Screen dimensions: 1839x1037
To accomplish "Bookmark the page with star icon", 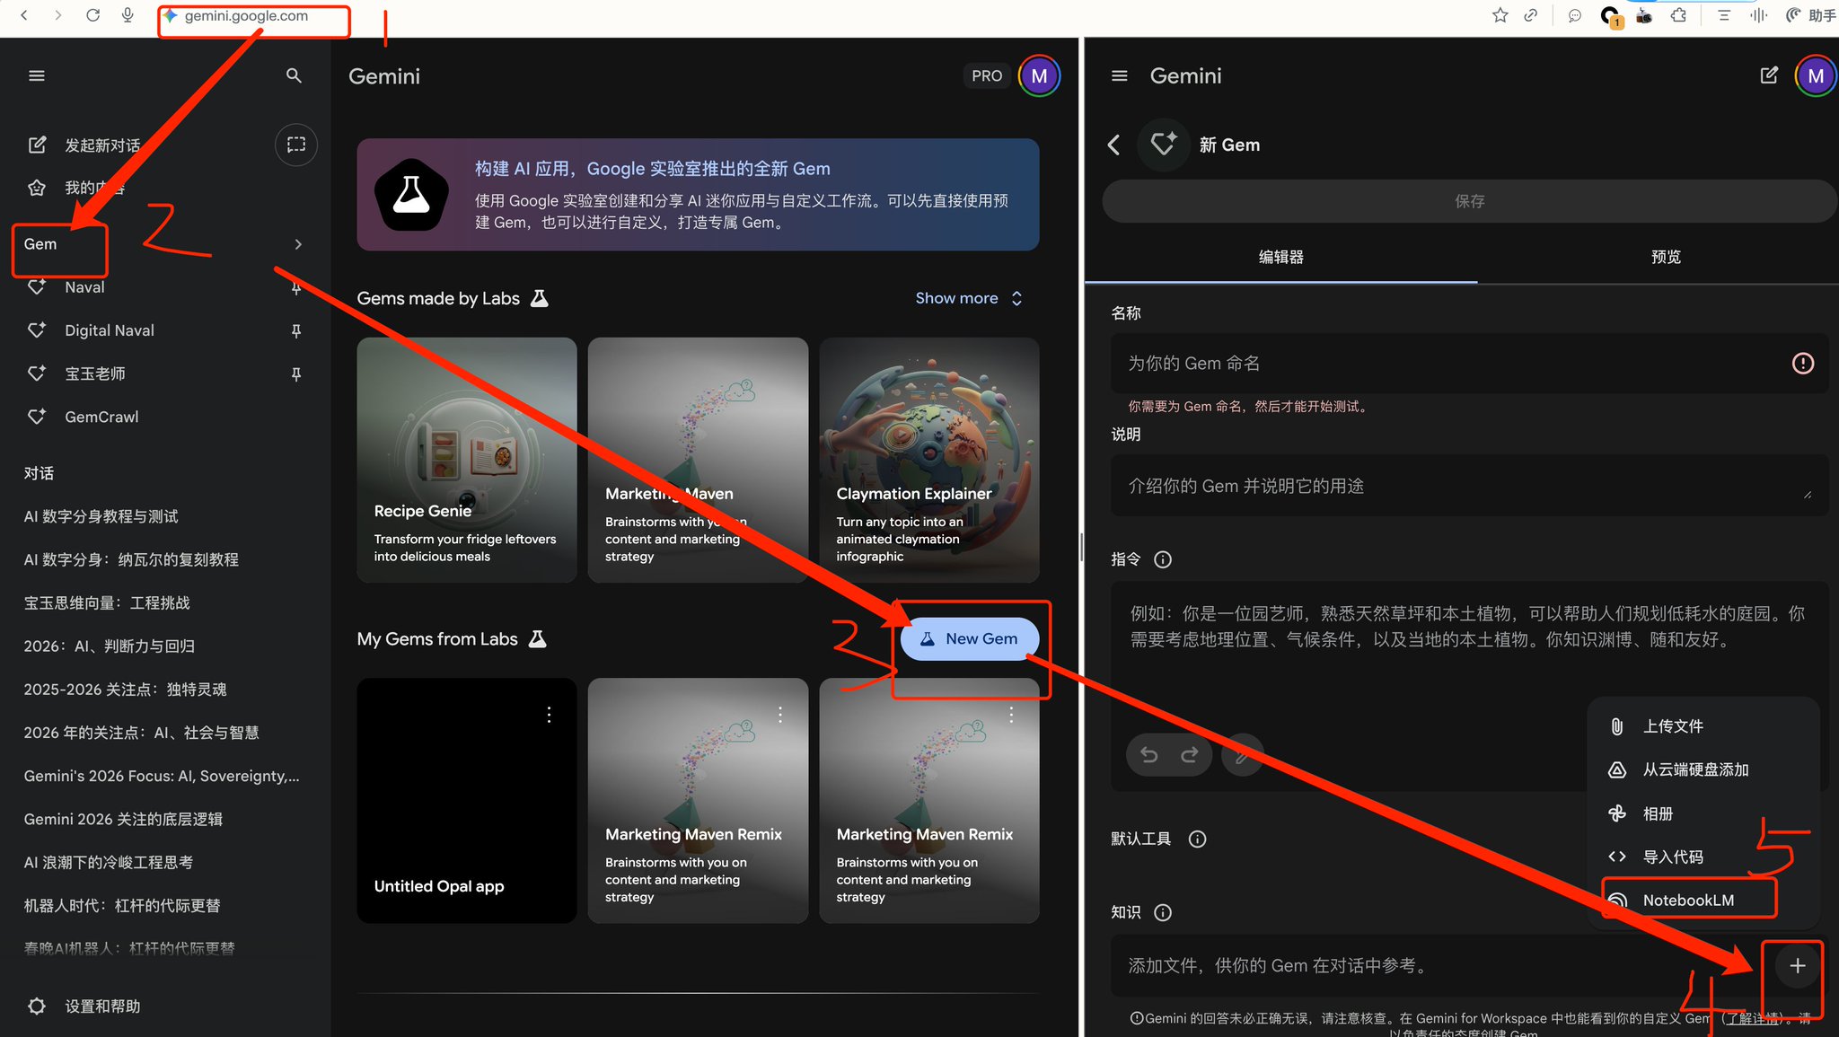I will click(1500, 15).
